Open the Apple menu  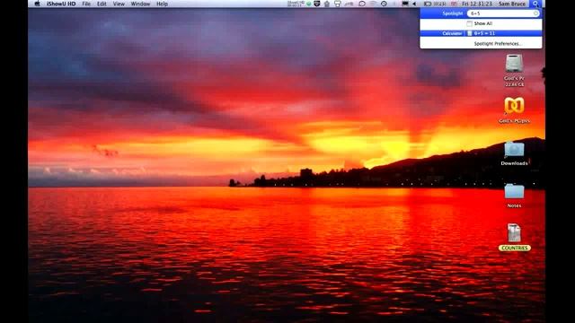tap(37, 4)
